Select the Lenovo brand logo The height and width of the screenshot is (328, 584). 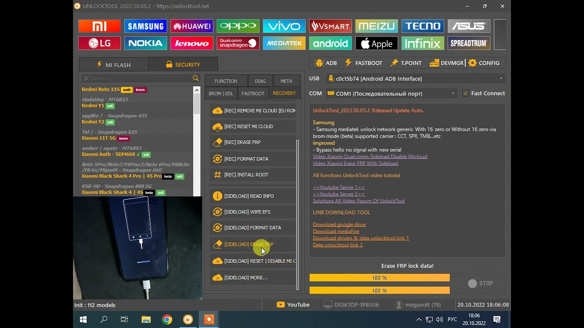click(192, 43)
